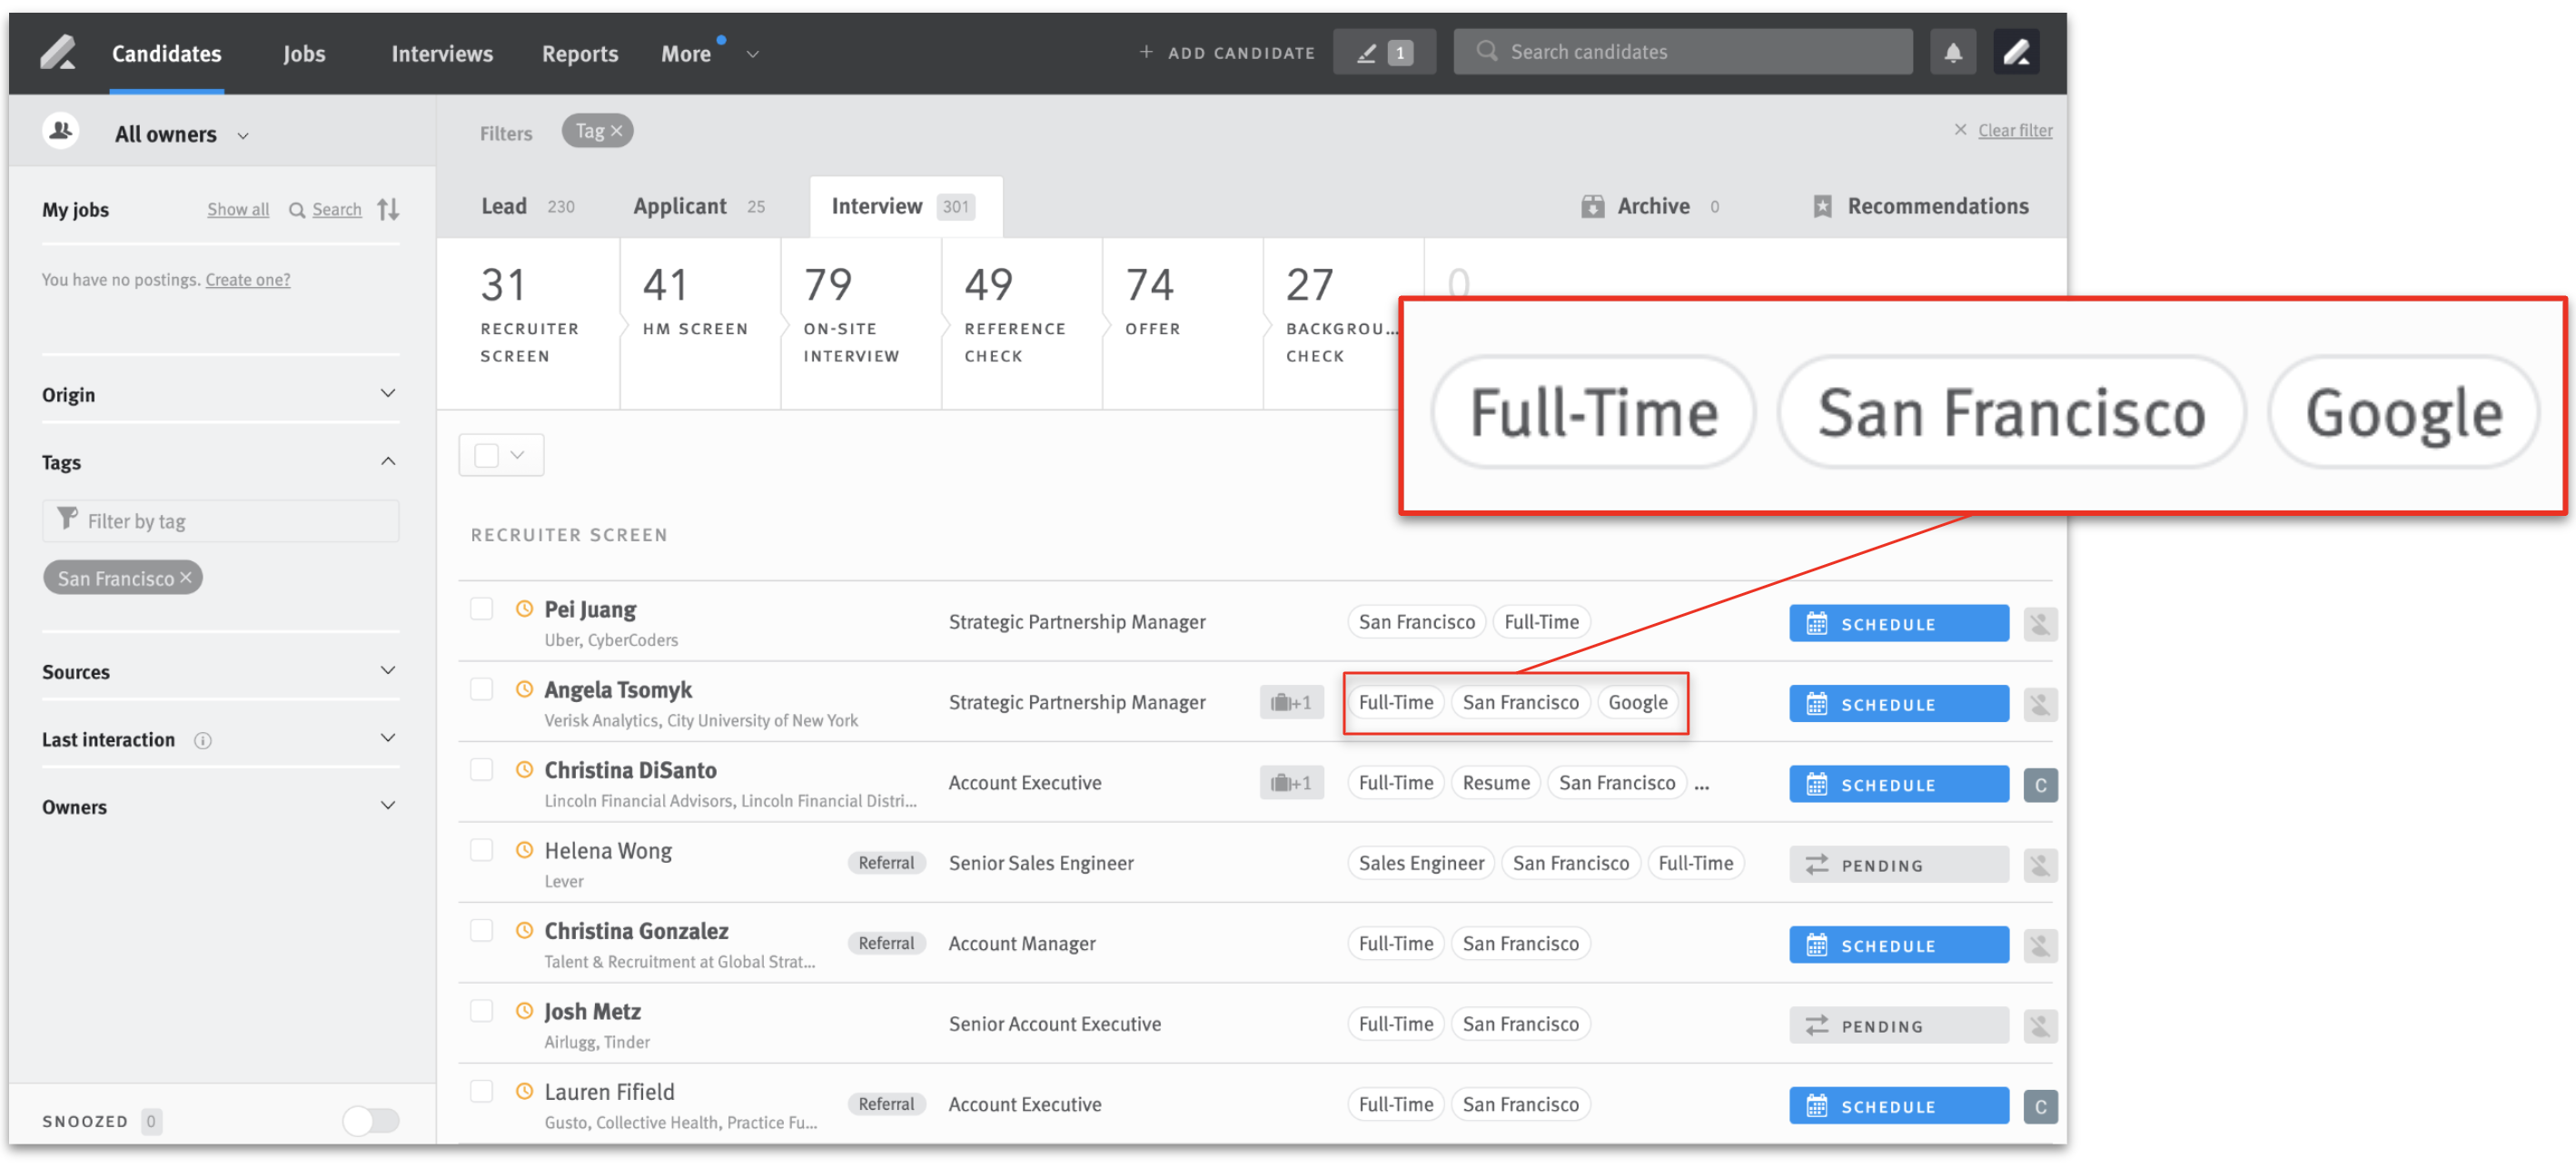Click the Search candidates input field
The image size is (2576, 1168).
tap(1683, 51)
